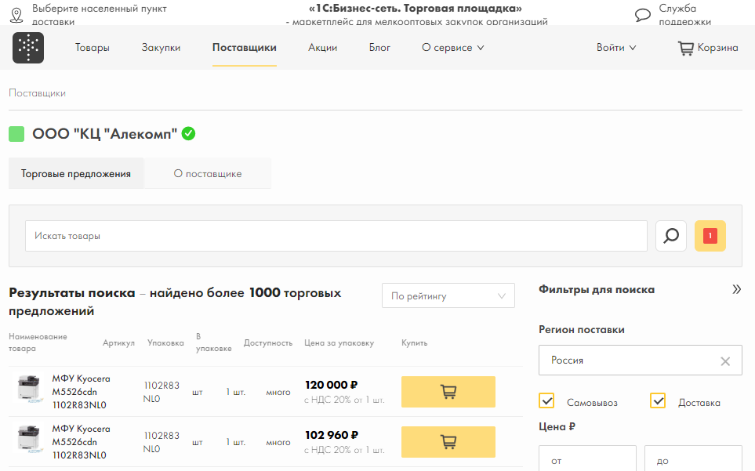Collapse the search filters panel with double arrow

736,289
